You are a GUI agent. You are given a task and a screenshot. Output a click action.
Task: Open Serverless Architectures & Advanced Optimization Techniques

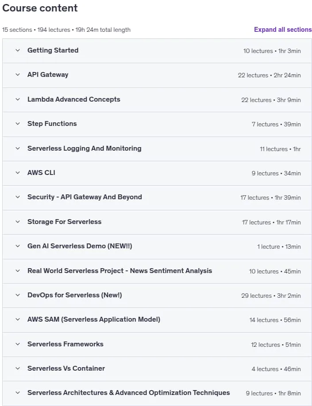point(129,393)
